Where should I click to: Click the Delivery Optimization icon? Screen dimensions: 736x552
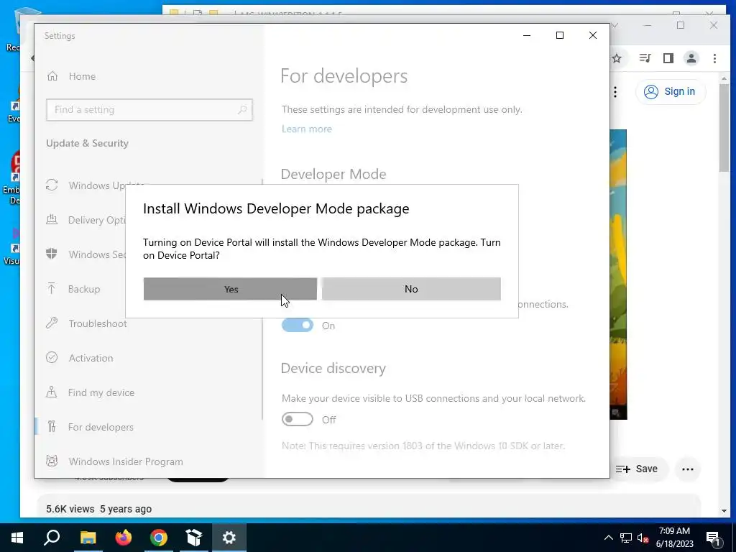tap(52, 219)
